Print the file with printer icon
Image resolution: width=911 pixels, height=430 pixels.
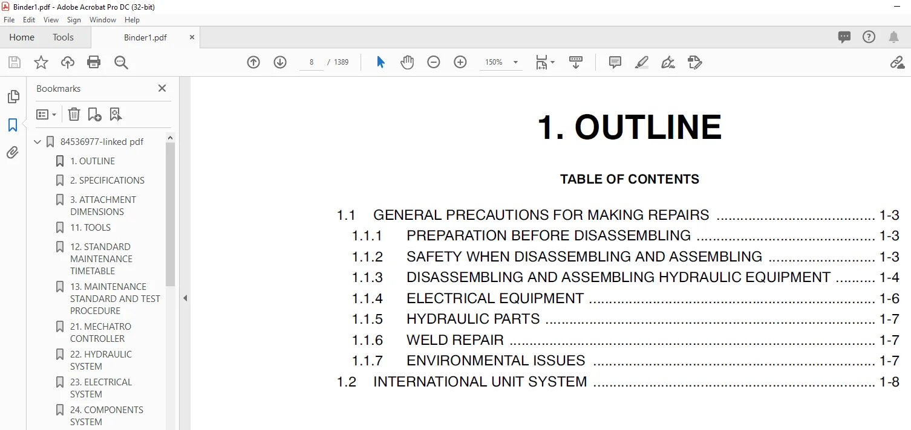point(94,62)
